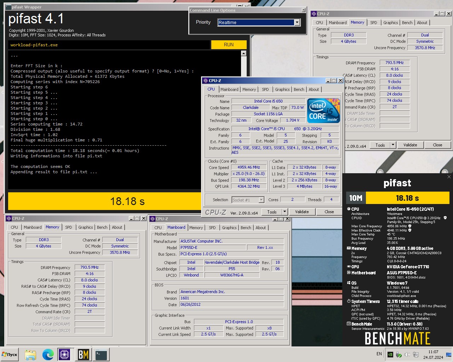Viewport: 453px width, 362px height.
Task: Click the Motherboard icon in BenchMate panel
Action: (x=349, y=273)
